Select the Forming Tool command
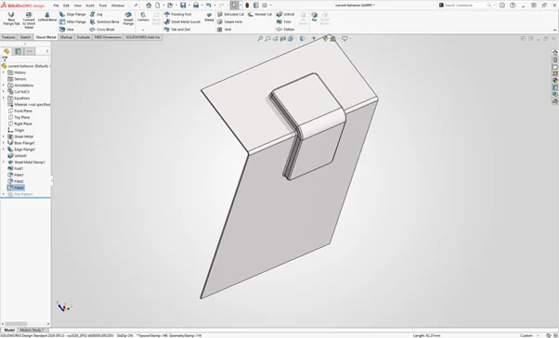This screenshot has width=559, height=338. coord(177,14)
